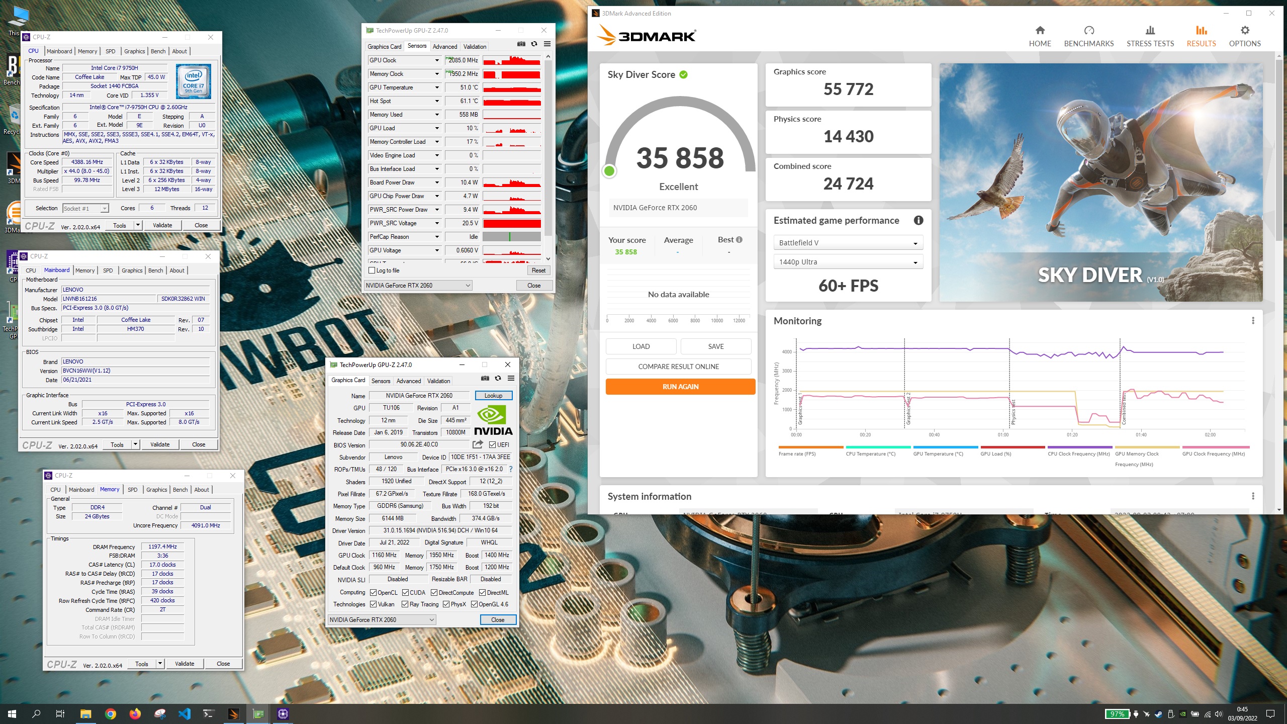Expand the GPU Temperature sensor dropdown
The height and width of the screenshot is (724, 1287).
click(x=437, y=87)
